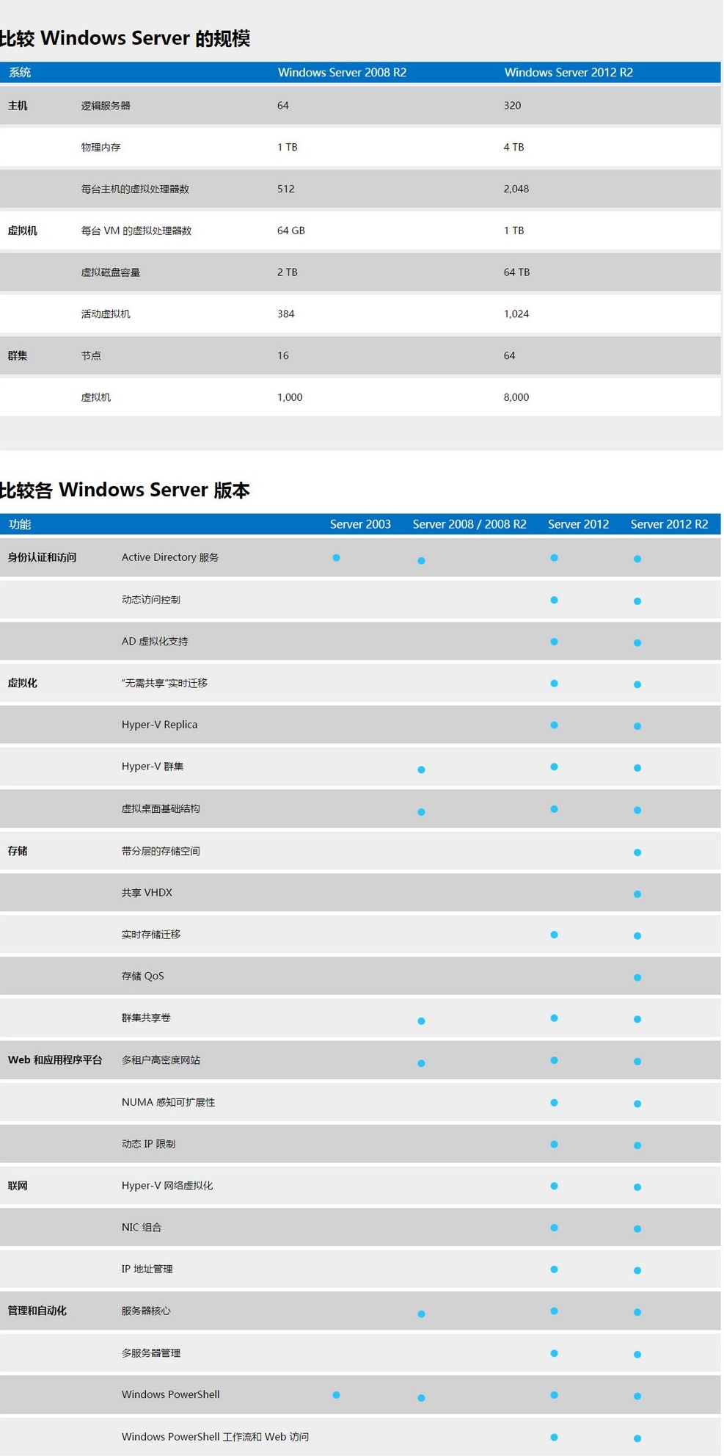Select the 系统 column header
The height and width of the screenshot is (1456, 724).
(x=20, y=72)
